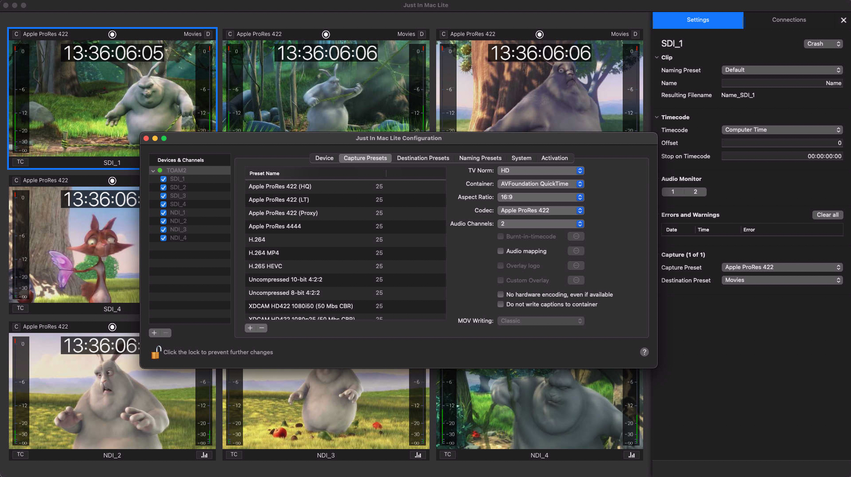Click the lock icon to prevent changes
This screenshot has height=477, width=851.
pyautogui.click(x=156, y=352)
